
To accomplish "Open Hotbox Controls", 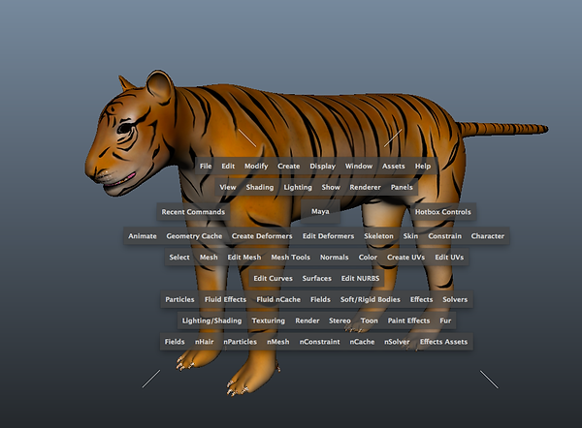I will click(443, 212).
